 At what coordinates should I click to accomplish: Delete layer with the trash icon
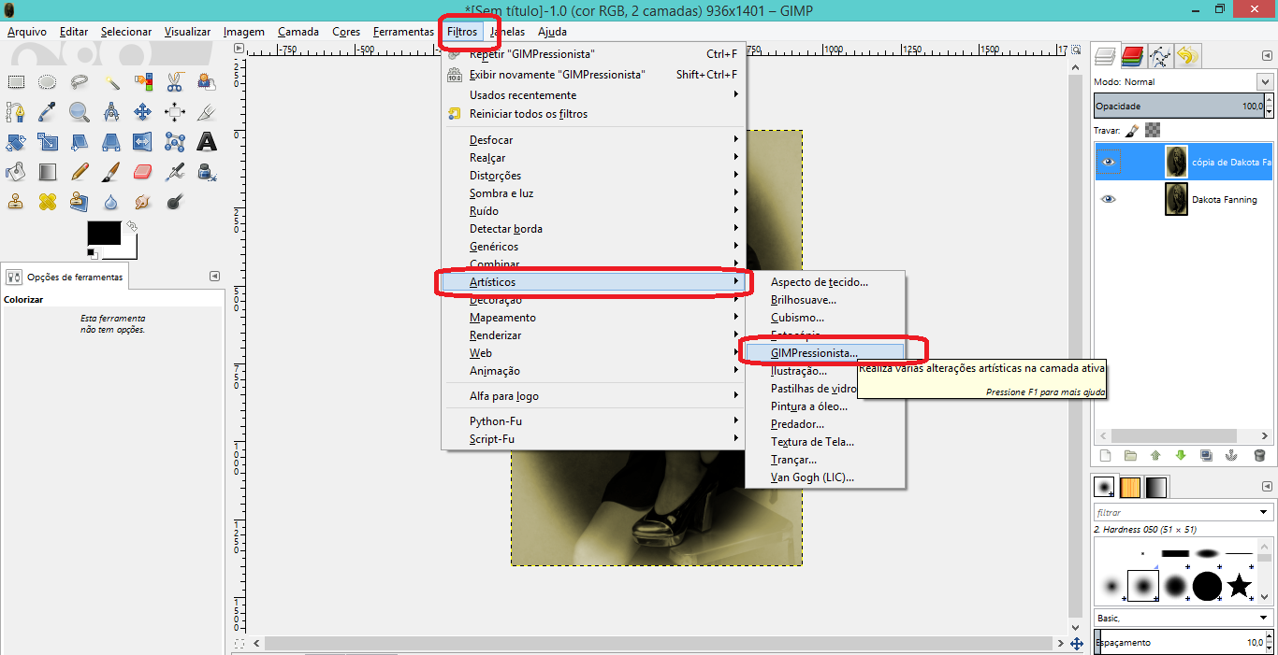(1259, 456)
